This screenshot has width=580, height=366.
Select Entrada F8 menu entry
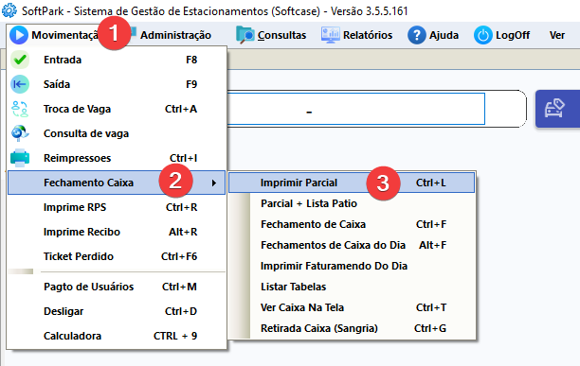click(x=117, y=60)
